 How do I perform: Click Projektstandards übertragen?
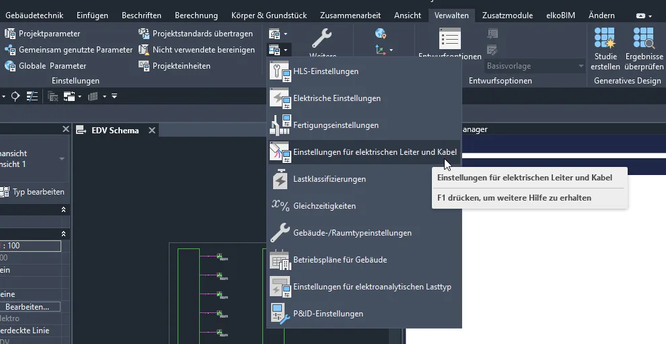[196, 34]
